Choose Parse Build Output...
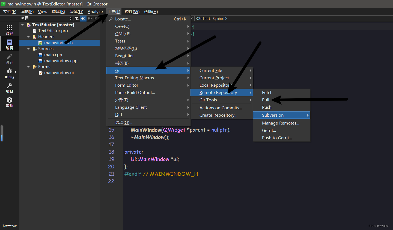The image size is (393, 230). (x=148, y=93)
